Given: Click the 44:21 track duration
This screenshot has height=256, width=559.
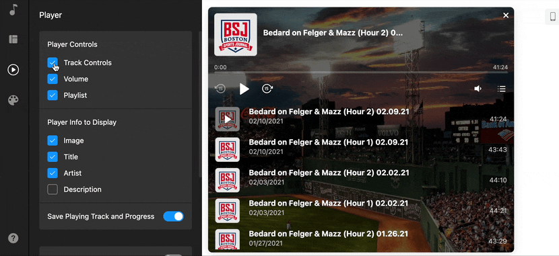Looking at the screenshot, I should tap(498, 211).
